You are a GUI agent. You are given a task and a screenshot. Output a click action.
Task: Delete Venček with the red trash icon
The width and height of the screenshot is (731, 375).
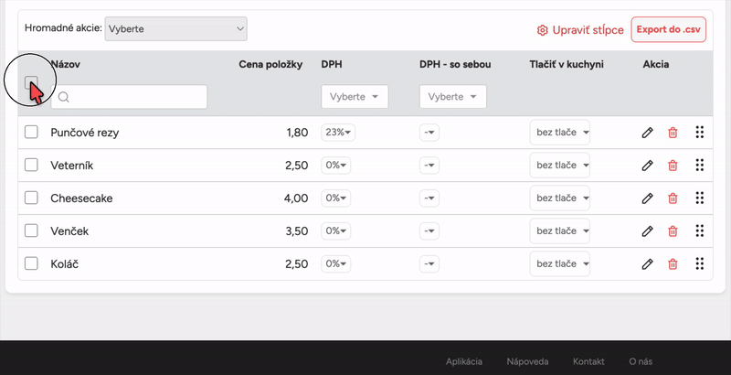point(673,231)
